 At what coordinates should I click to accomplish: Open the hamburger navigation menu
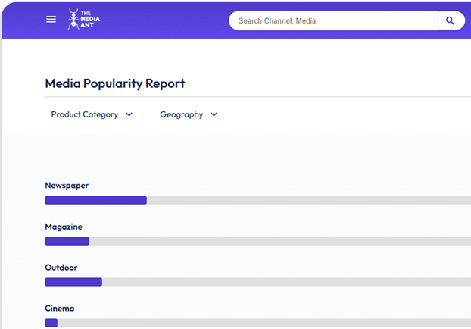[x=51, y=20]
